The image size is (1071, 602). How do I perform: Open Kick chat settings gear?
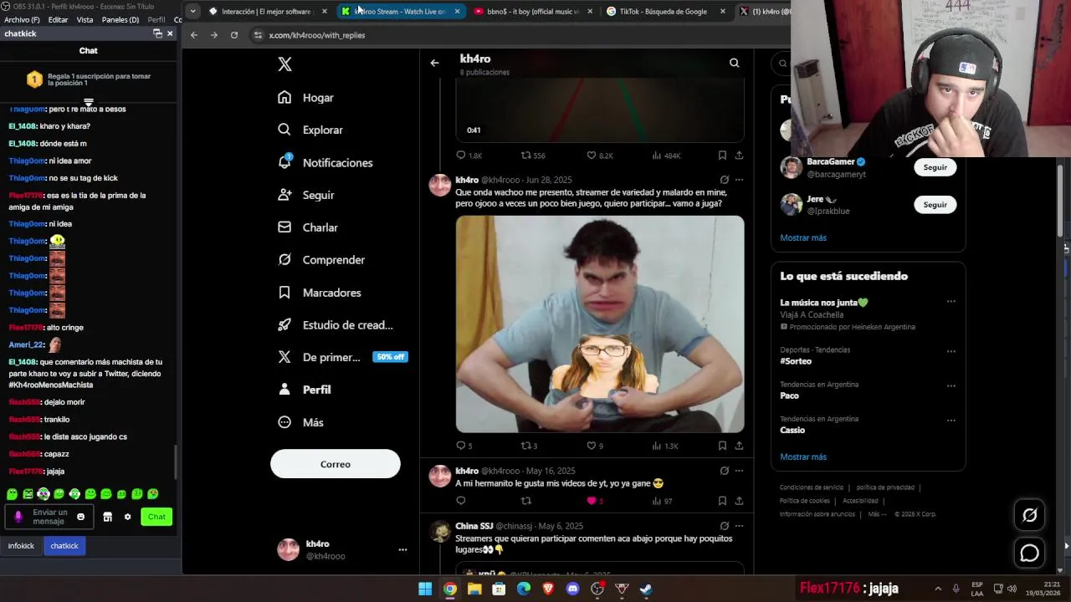127,517
